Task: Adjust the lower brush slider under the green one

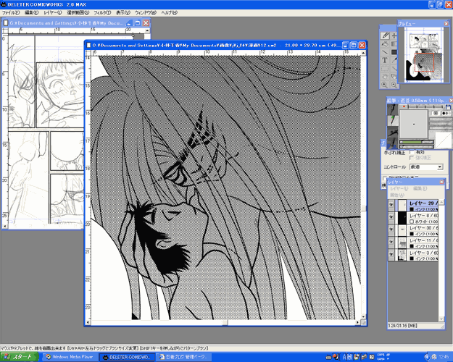Action: 417,146
